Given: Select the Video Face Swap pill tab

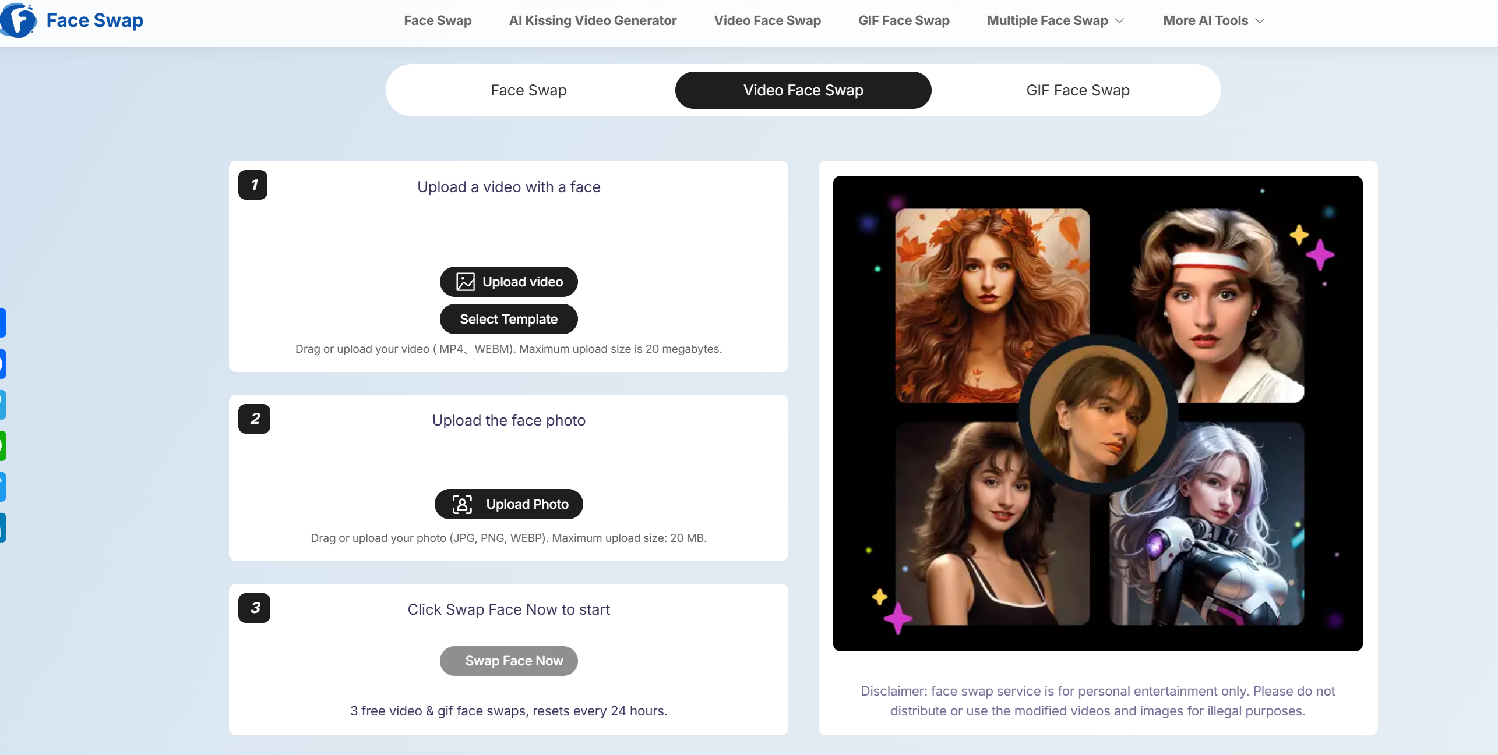Looking at the screenshot, I should click(x=803, y=90).
